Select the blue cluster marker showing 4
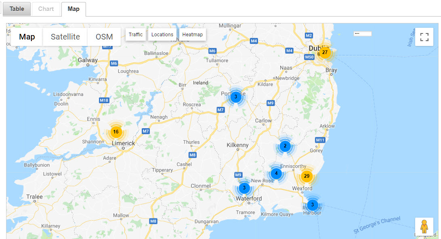Screen dimensions: 441x239 [x=276, y=174]
